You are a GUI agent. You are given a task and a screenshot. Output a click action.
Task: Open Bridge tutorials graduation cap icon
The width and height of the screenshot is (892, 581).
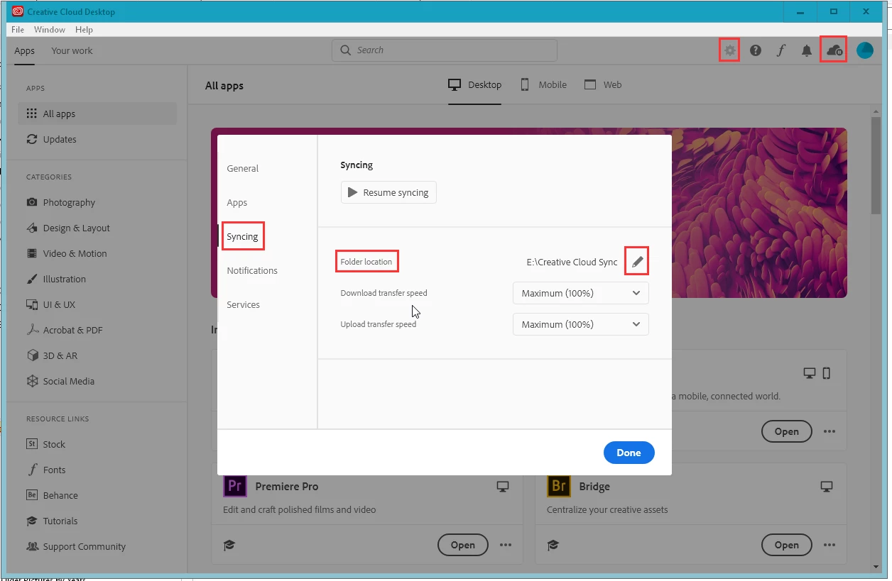(x=553, y=545)
